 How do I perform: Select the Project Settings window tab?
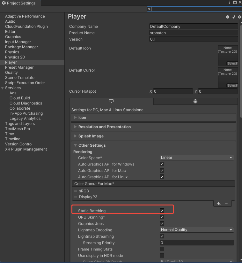[x=20, y=3]
